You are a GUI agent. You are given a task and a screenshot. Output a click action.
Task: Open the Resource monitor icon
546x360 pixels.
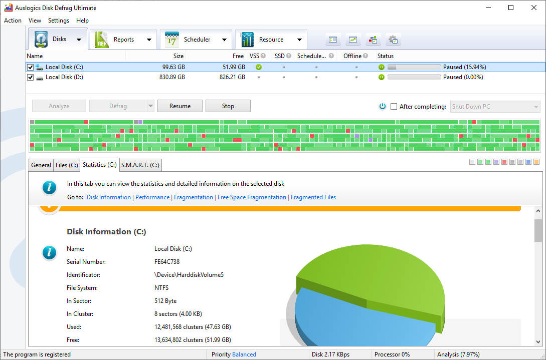[247, 39]
